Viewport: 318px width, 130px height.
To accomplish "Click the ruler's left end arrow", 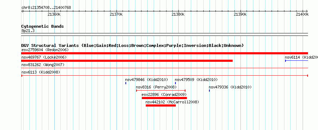I will coord(22,11).
